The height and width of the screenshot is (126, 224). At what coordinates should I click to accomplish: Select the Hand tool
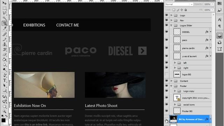(x=5, y=106)
